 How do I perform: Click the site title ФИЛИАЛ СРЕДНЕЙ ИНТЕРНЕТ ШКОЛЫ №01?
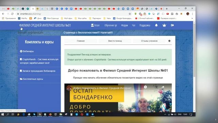click(x=45, y=25)
